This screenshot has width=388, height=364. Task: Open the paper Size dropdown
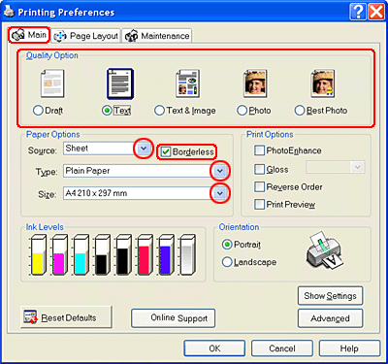coord(220,193)
